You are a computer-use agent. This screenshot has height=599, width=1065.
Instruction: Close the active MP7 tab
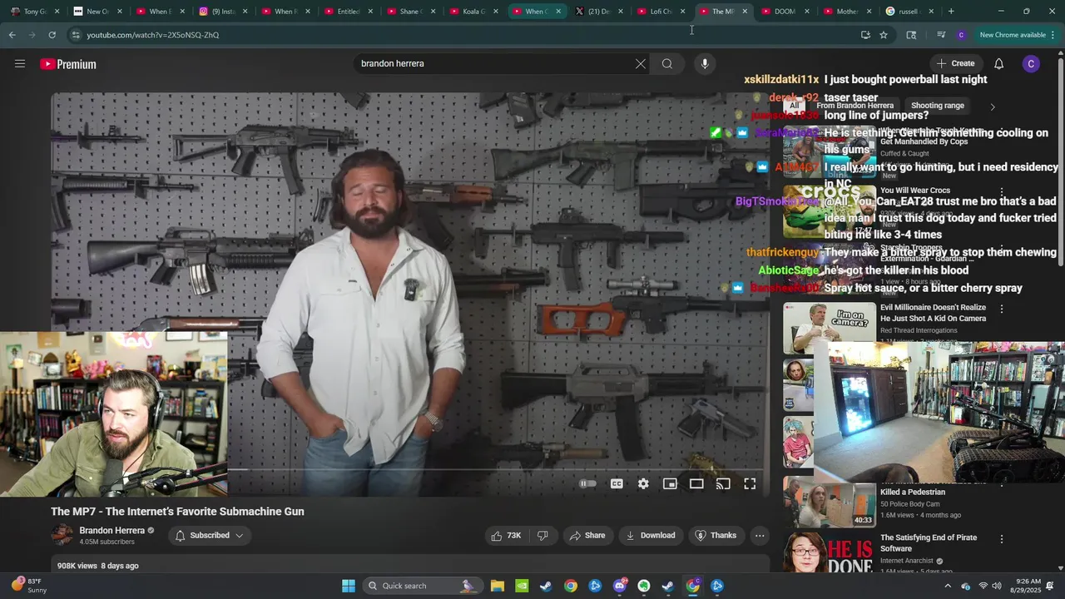745,12
